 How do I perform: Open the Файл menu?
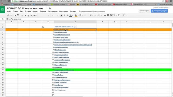pyautogui.click(x=9, y=11)
